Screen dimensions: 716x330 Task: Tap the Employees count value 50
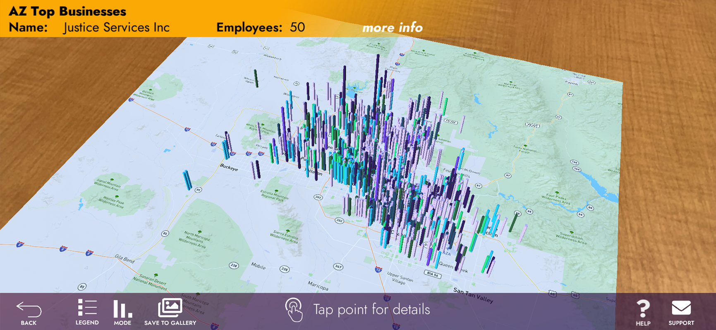click(297, 27)
